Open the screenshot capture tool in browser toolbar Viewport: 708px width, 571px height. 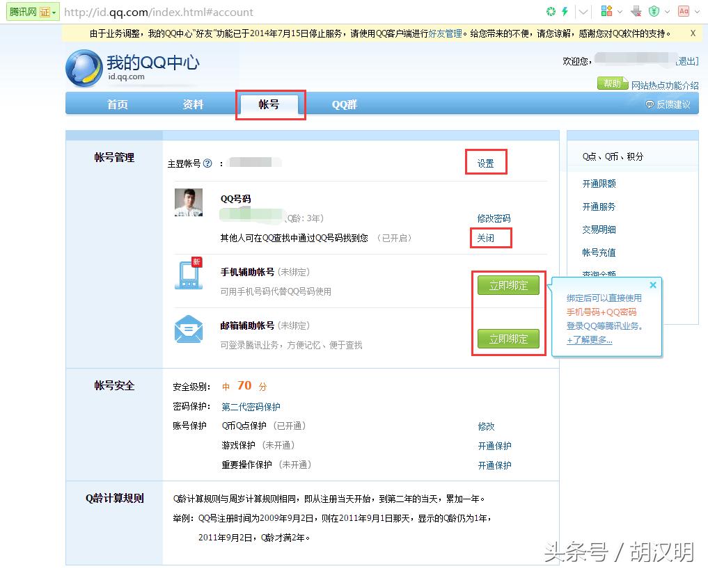point(551,10)
